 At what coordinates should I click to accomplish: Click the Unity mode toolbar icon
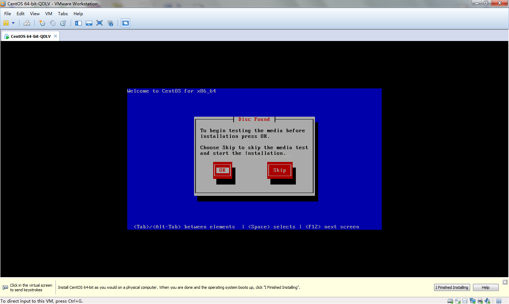[x=110, y=23]
